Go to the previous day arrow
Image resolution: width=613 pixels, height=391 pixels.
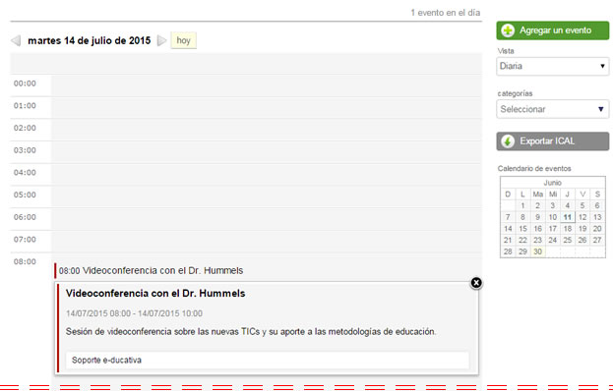coord(16,40)
